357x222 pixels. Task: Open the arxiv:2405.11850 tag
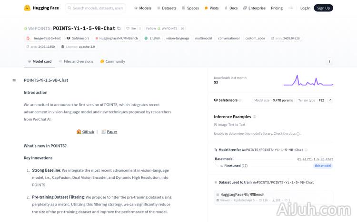[40, 47]
